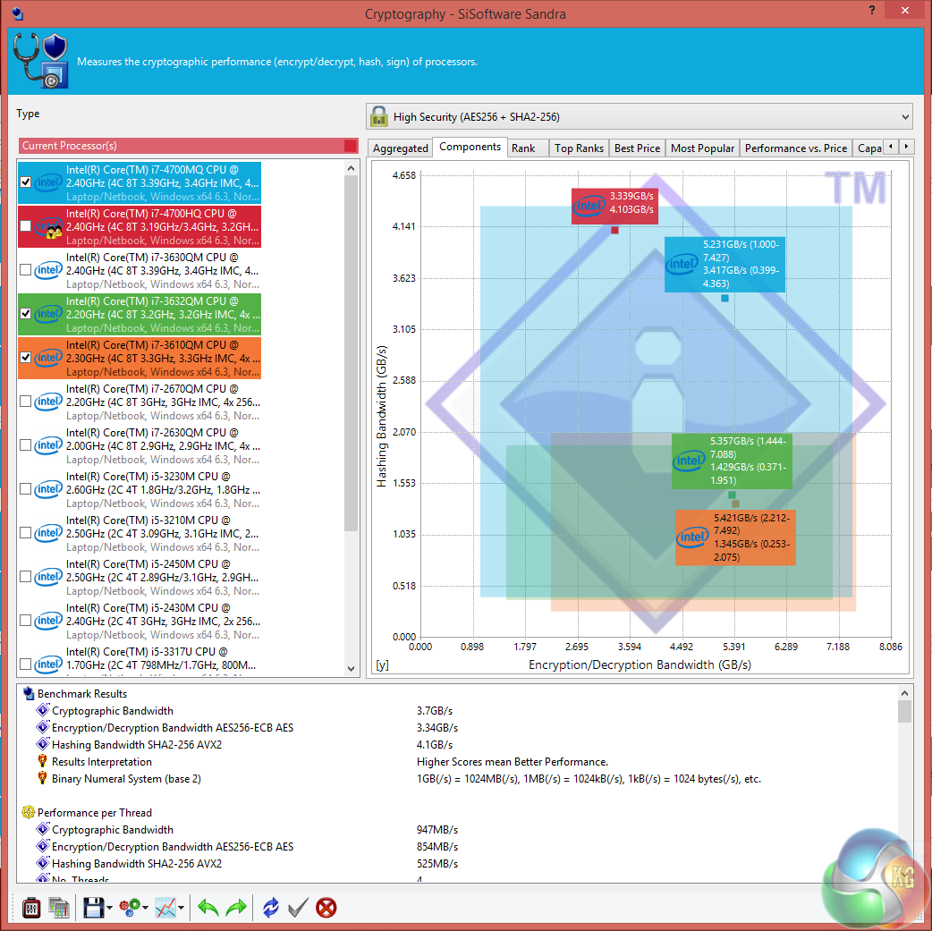Click the [y] axis toggle label

pyautogui.click(x=382, y=664)
